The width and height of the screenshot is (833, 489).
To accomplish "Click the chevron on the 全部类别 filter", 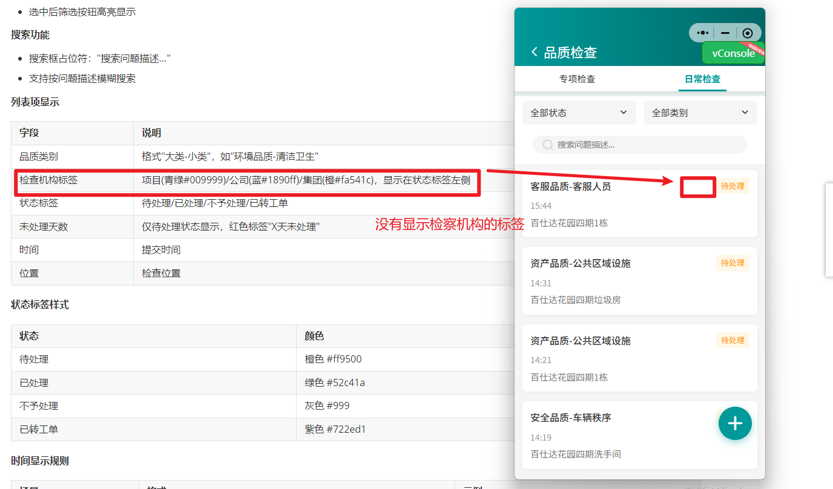I will coord(745,112).
